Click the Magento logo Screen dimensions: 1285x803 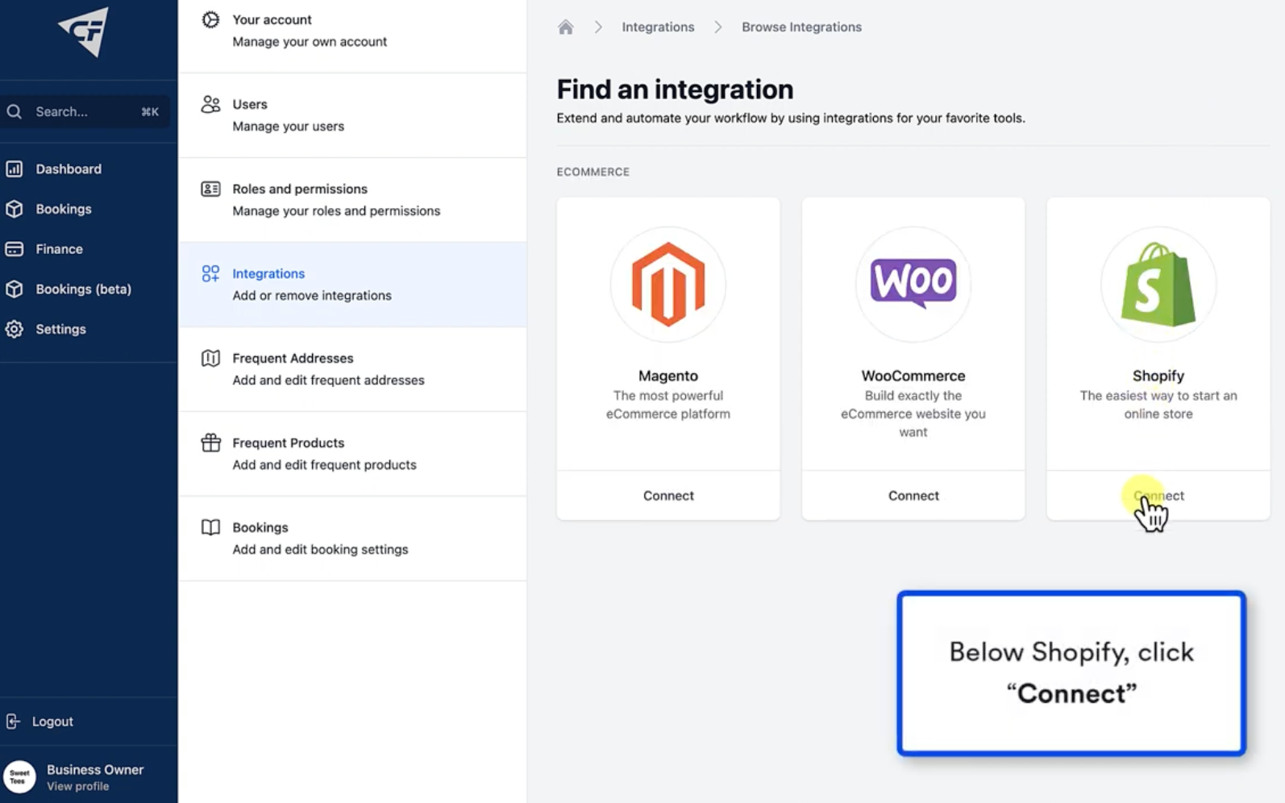click(668, 284)
